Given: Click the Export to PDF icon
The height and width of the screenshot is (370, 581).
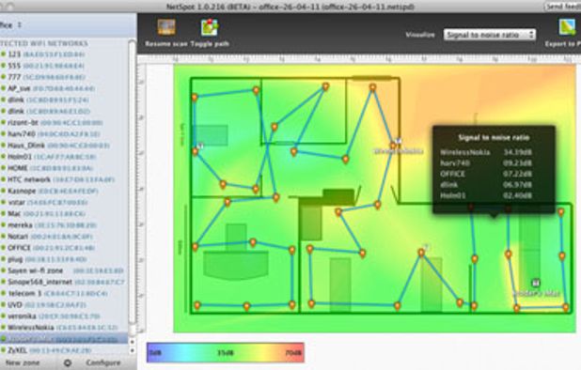Looking at the screenshot, I should [x=567, y=27].
